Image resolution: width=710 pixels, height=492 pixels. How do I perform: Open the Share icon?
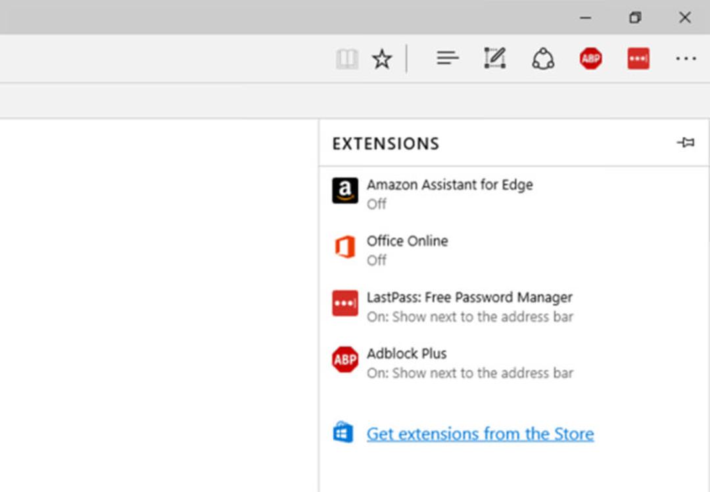coord(543,59)
